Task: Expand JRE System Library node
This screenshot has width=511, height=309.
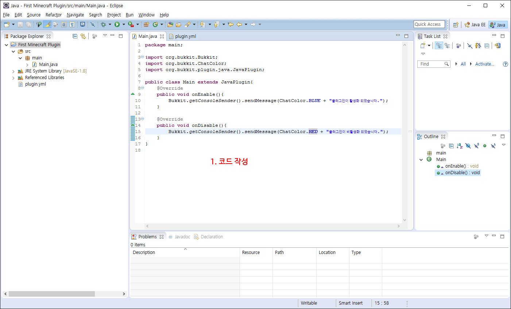Action: (x=13, y=71)
